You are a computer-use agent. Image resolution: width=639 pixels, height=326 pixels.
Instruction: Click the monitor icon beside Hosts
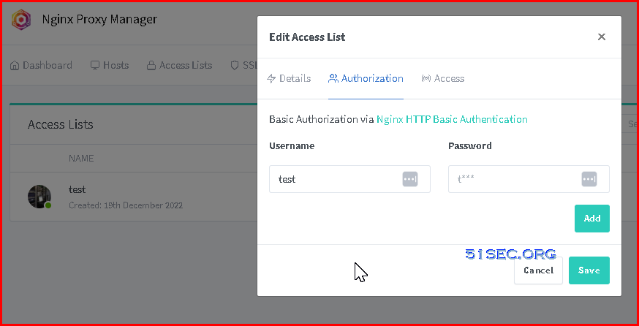click(x=95, y=65)
